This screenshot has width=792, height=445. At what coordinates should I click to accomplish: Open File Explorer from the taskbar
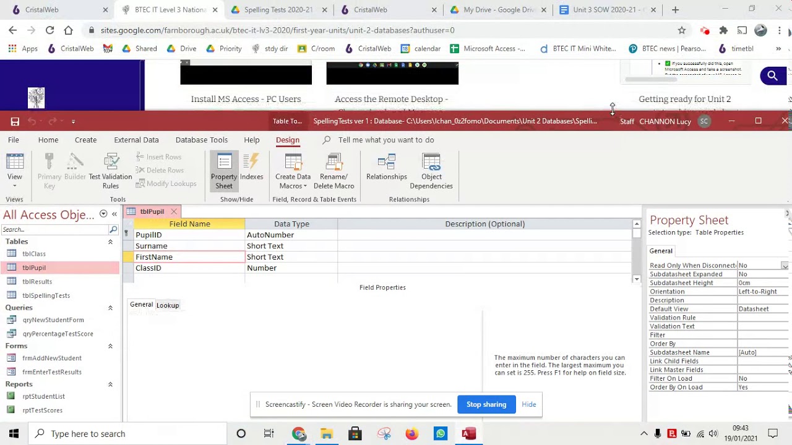click(327, 434)
